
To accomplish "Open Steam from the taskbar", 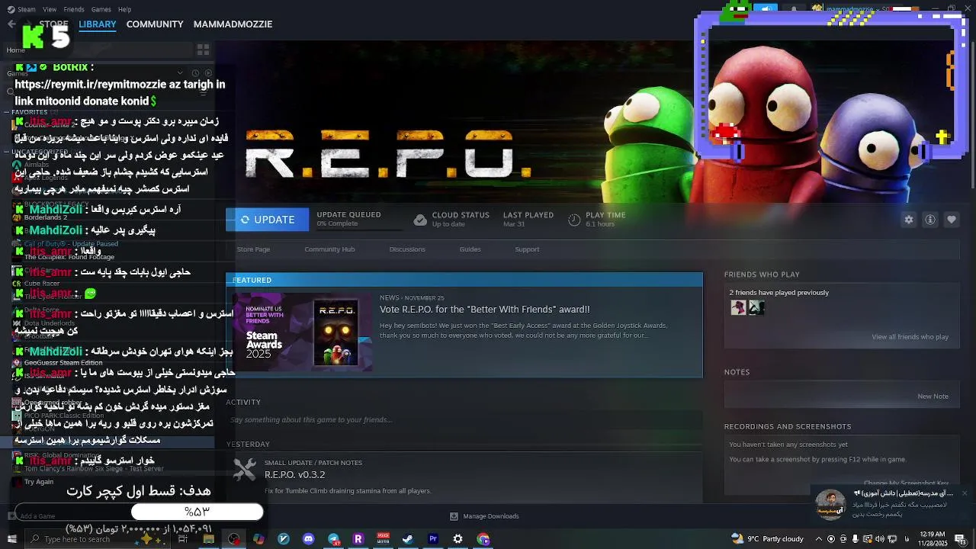I will [x=408, y=539].
